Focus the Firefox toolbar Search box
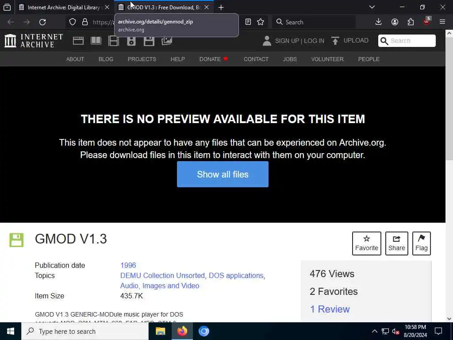 pos(314,22)
